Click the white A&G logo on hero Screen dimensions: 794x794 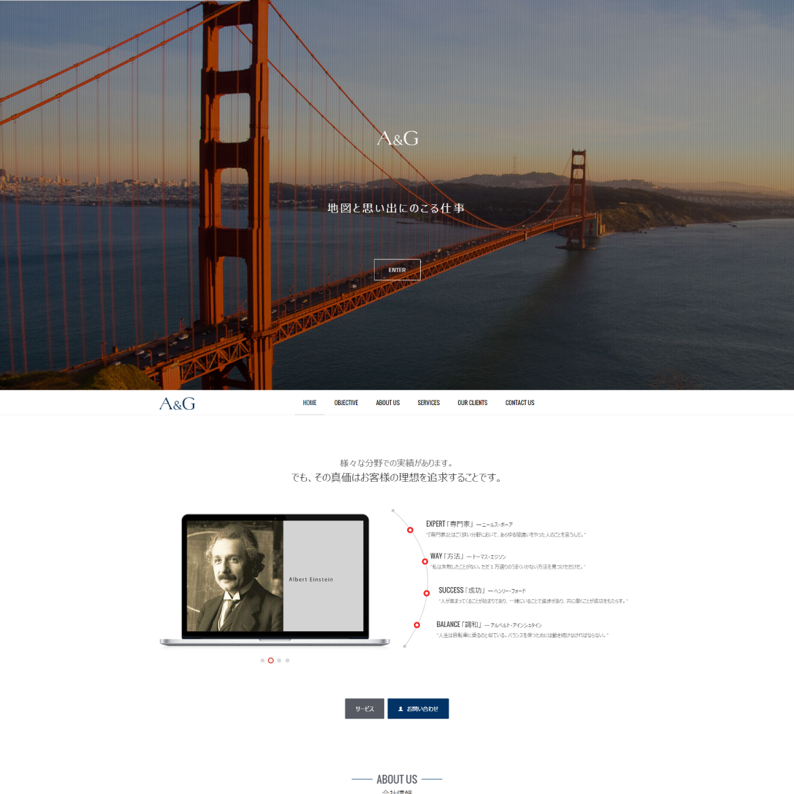pos(398,138)
